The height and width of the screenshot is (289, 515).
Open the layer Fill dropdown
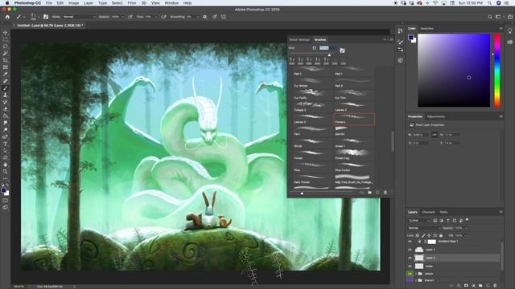tap(466, 235)
